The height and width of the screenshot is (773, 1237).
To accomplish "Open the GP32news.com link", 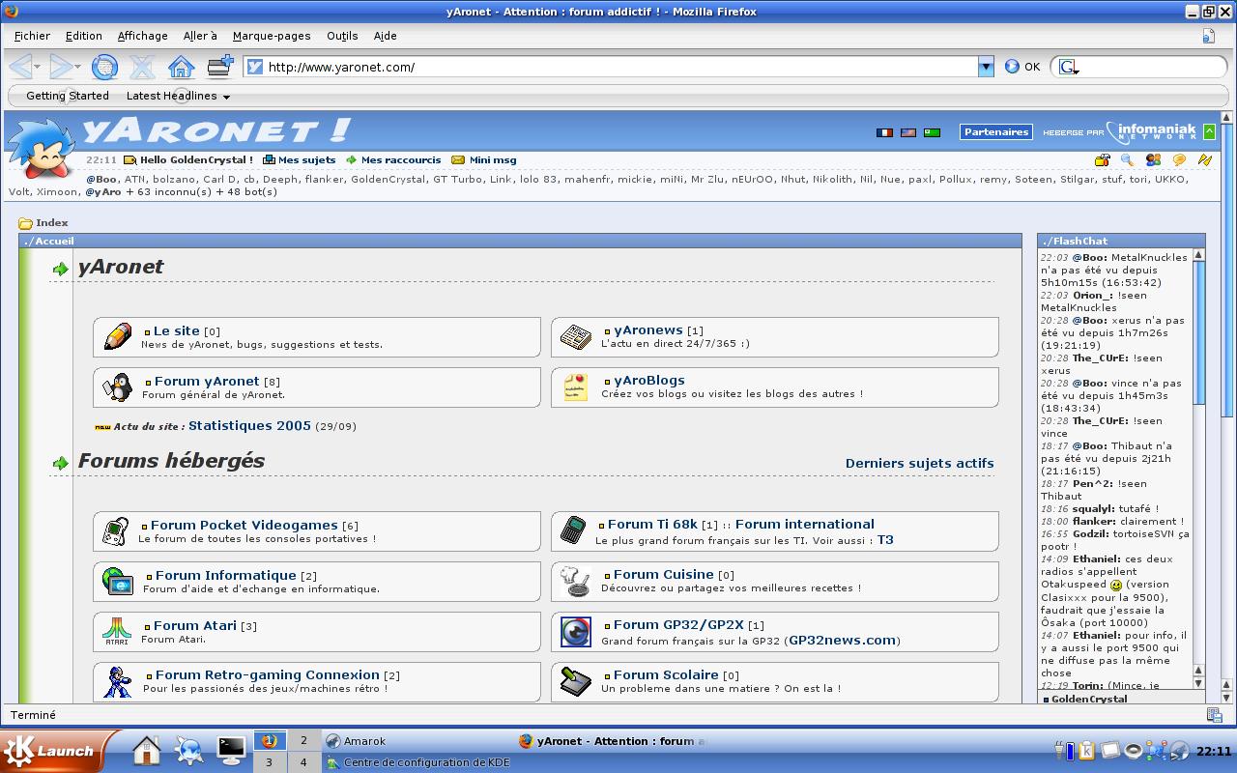I will [843, 640].
